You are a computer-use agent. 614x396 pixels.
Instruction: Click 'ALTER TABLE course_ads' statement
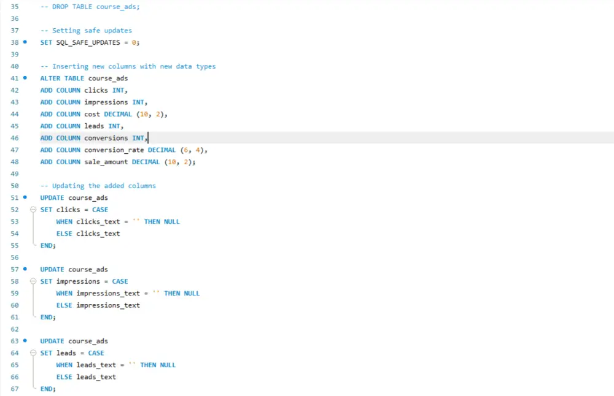point(84,78)
